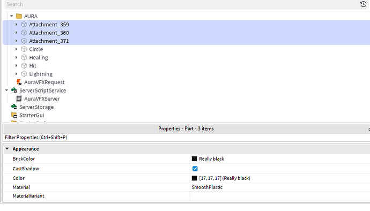Collapse the Appearance properties section
This screenshot has width=370, height=211.
[7, 149]
